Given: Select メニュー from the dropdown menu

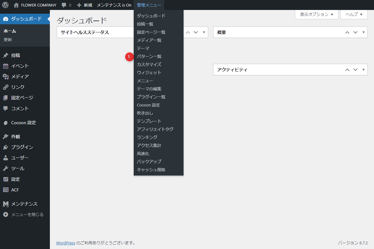Looking at the screenshot, I should [159, 81].
